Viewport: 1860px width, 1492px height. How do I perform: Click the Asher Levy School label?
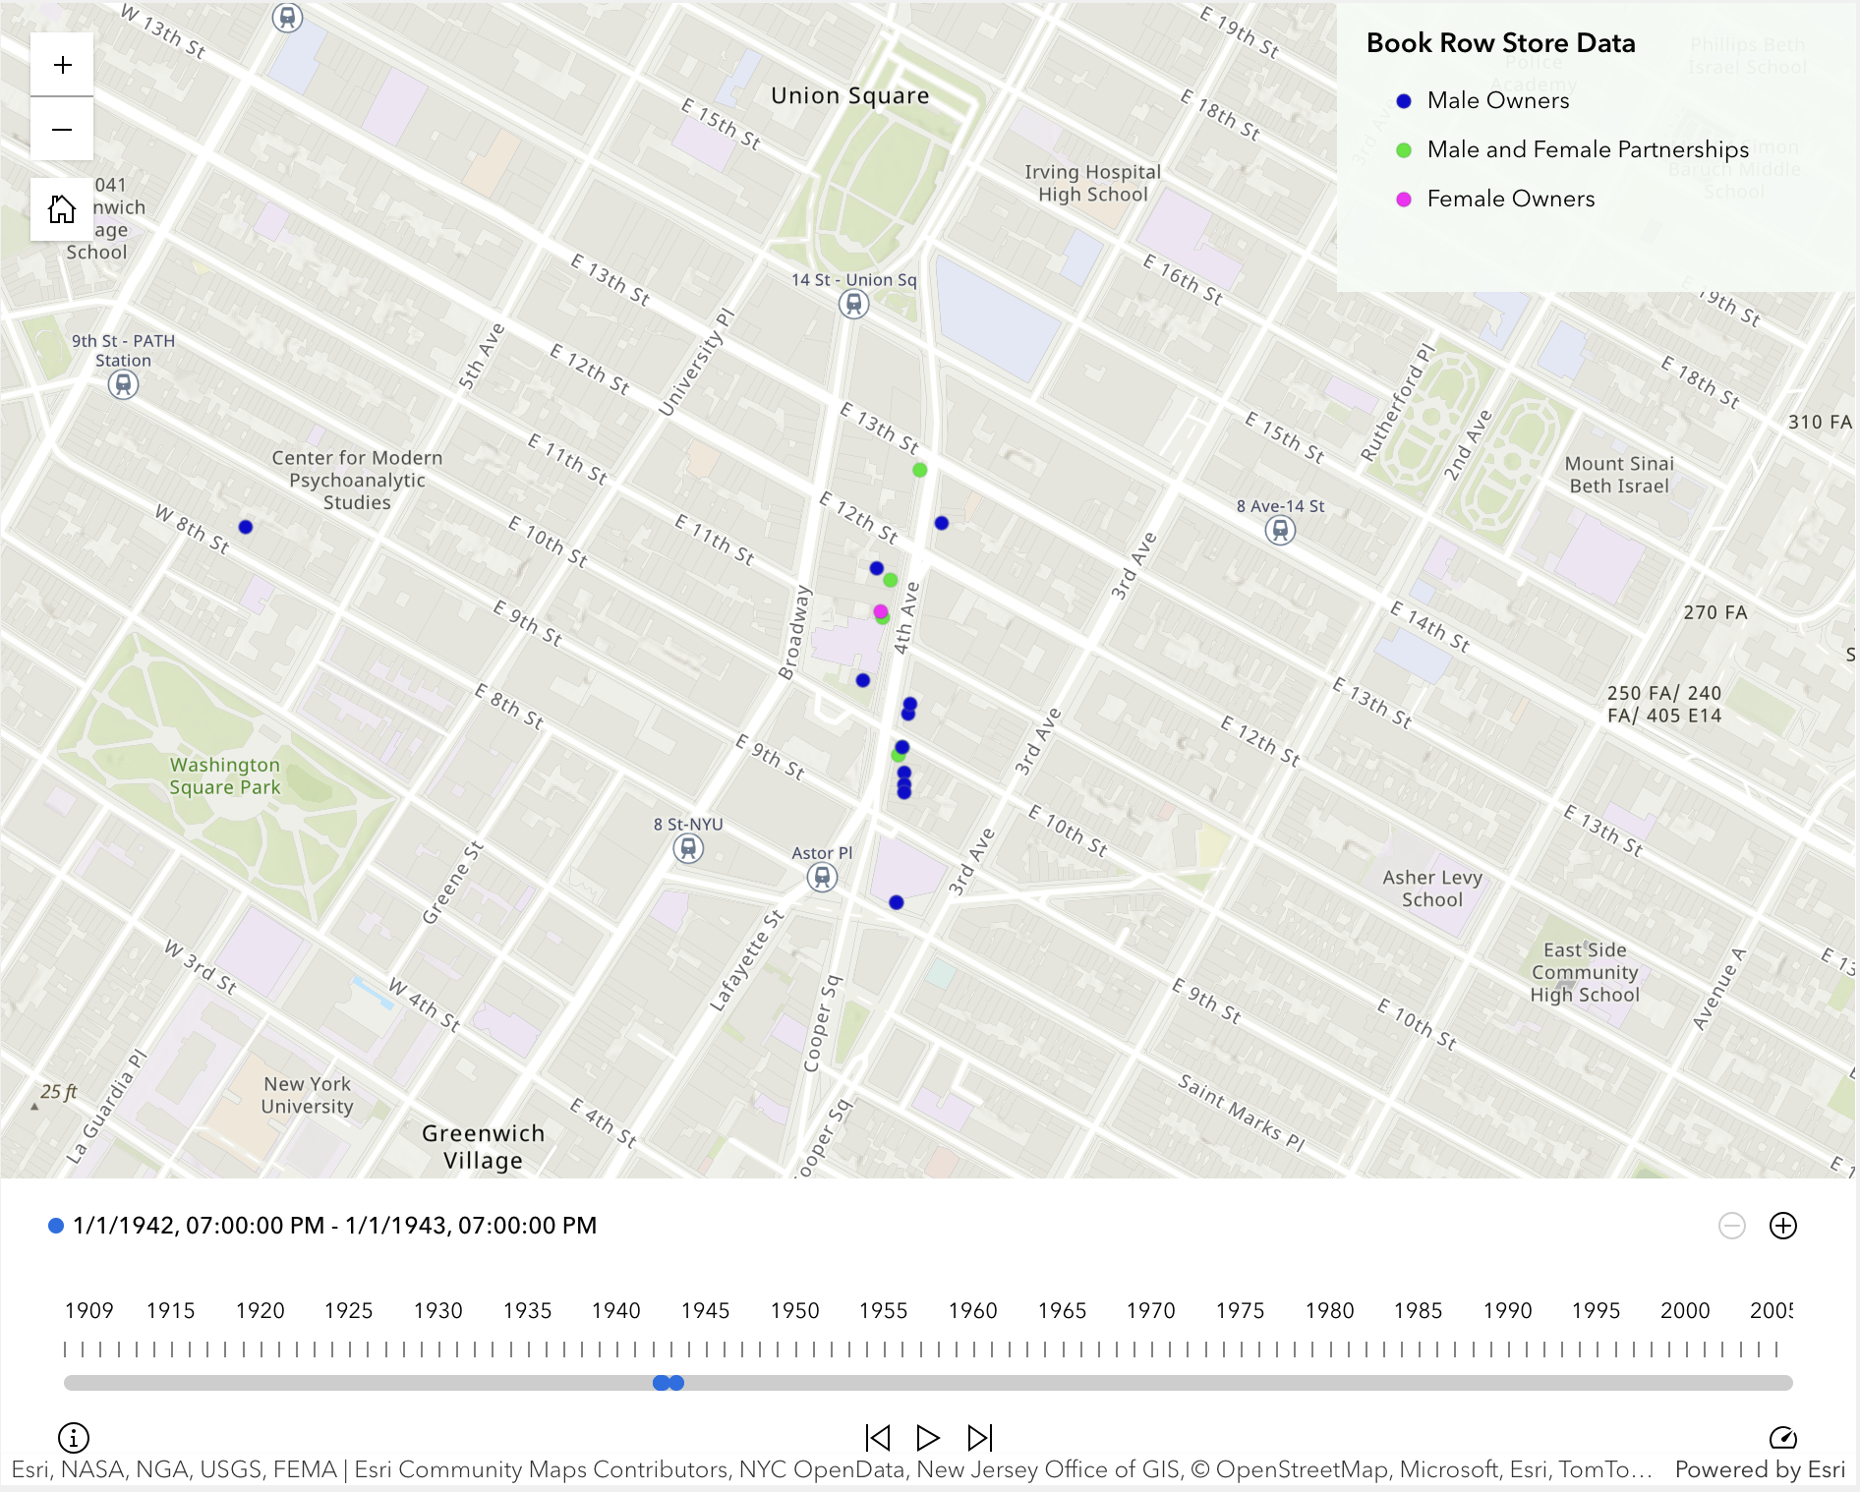tap(1431, 888)
